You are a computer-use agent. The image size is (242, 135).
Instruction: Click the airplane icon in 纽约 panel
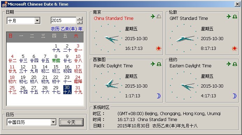coord(229,64)
